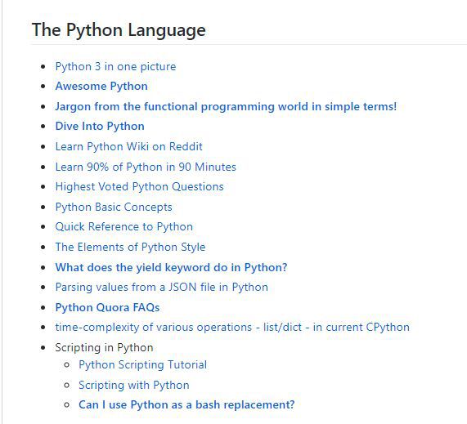Open the Dive Into Python link
This screenshot has height=424, width=467.
(100, 126)
